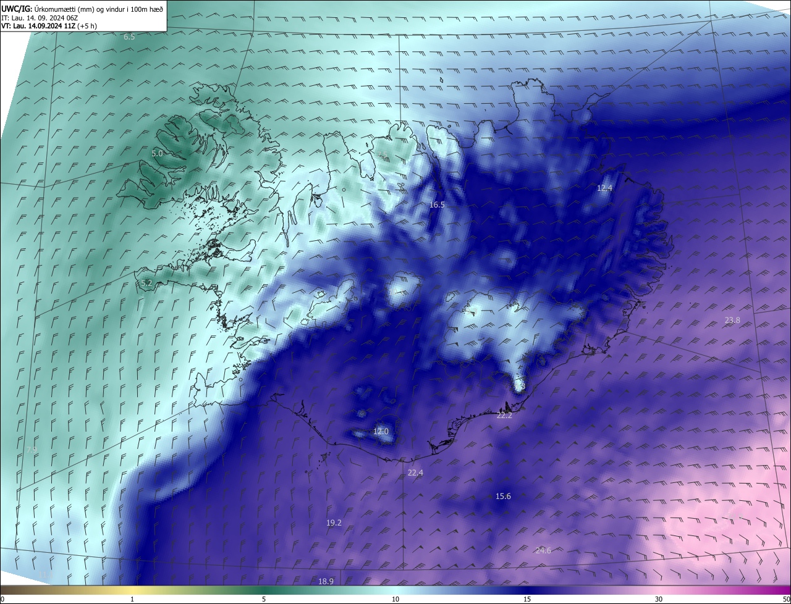Click the 0 tick on the color scale

pos(2,599)
